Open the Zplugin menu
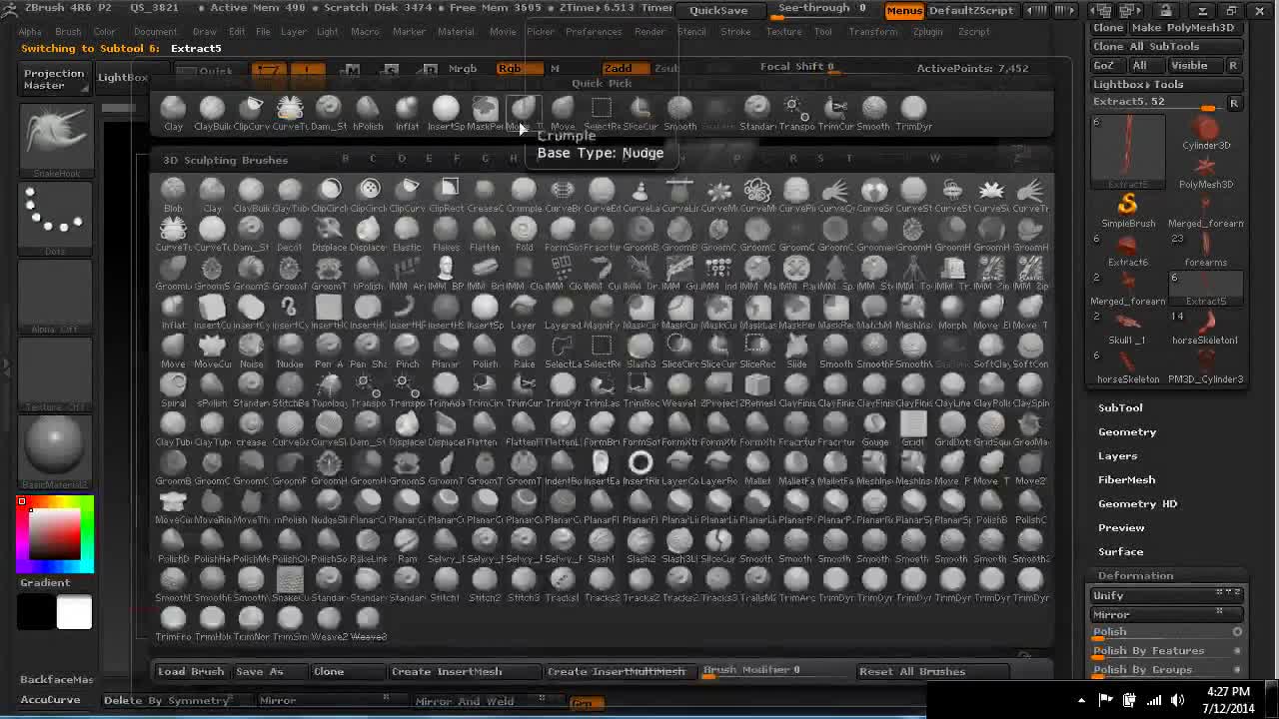The height and width of the screenshot is (719, 1279). click(x=927, y=31)
